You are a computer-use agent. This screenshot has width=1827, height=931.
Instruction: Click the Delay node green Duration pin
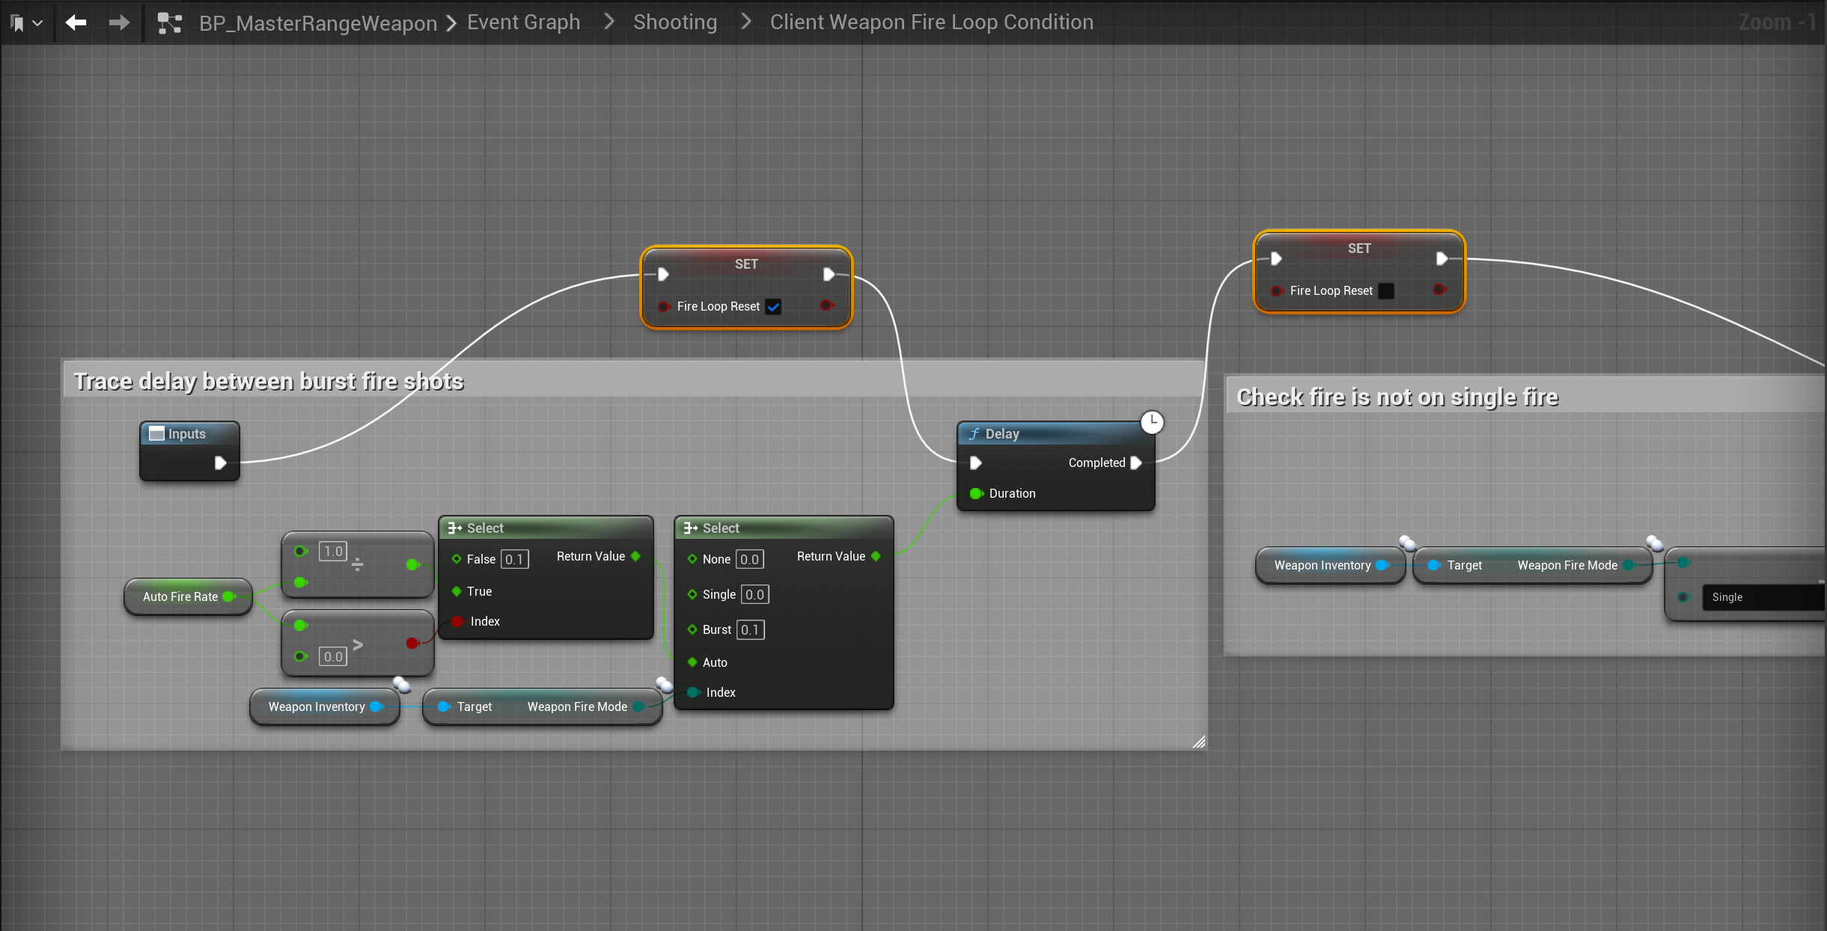(x=976, y=493)
